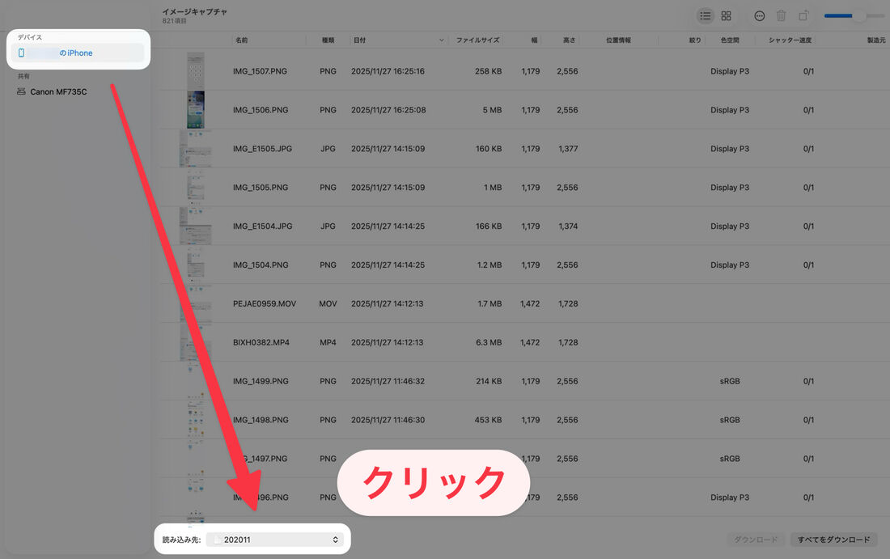This screenshot has height=559, width=890.
Task: Select the iPhone icon in Devices sidebar
Action: [20, 52]
